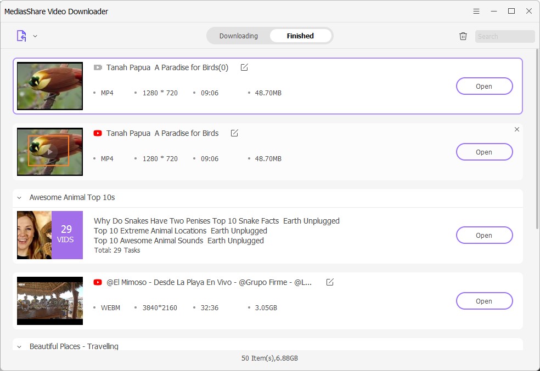Open the hamburger menu in the title bar
This screenshot has width=540, height=371.
(476, 11)
